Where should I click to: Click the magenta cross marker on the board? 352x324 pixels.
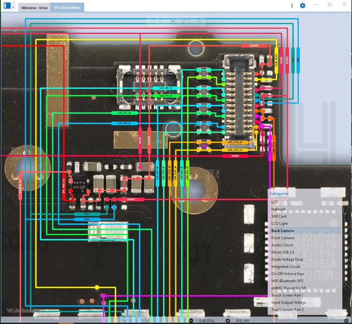[205, 146]
